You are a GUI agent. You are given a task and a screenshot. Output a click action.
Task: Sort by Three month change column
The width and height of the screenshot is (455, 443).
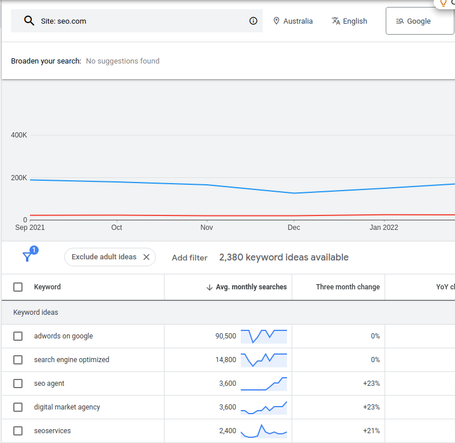point(348,287)
